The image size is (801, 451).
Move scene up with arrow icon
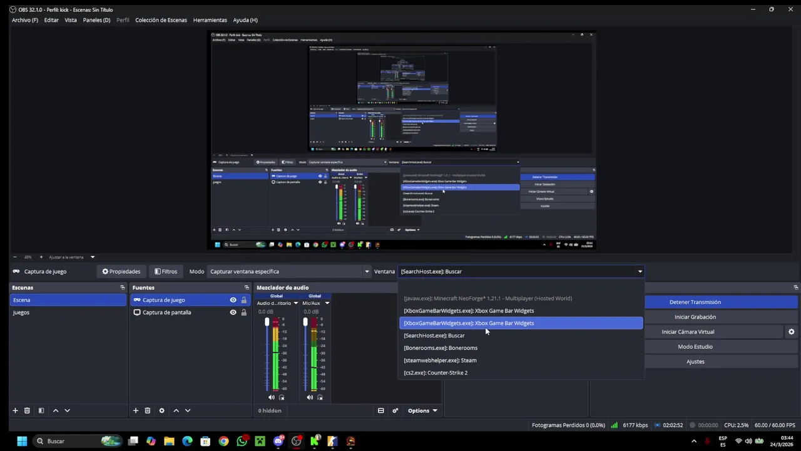tap(56, 410)
